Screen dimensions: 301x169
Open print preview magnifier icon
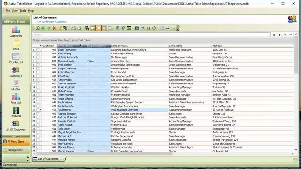click(x=79, y=28)
